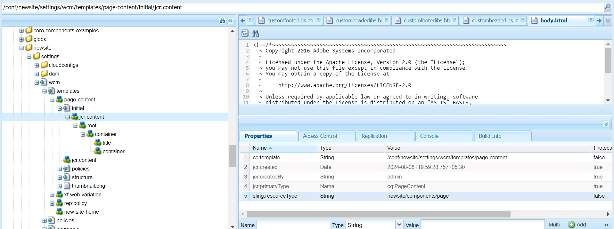This screenshot has width=614, height=229.
Task: Expand the dam folder
Action: pyautogui.click(x=37, y=74)
